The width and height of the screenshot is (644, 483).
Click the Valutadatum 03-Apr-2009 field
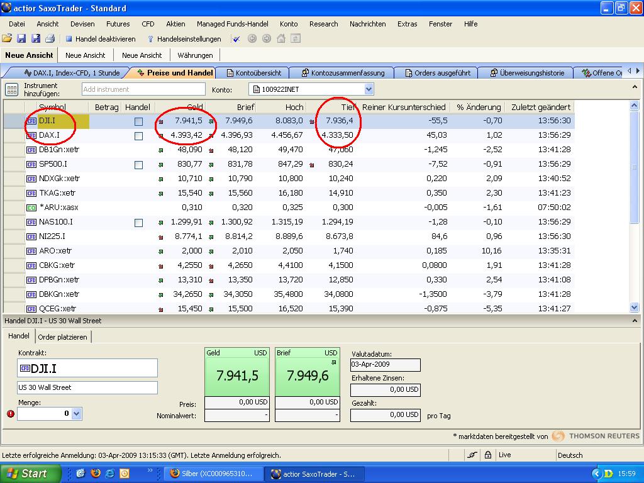386,364
